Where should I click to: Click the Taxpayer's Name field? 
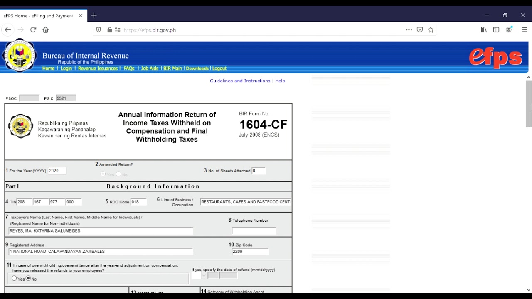(101, 231)
